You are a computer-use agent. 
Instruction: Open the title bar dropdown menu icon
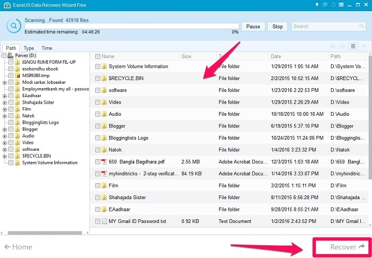click(x=341, y=5)
